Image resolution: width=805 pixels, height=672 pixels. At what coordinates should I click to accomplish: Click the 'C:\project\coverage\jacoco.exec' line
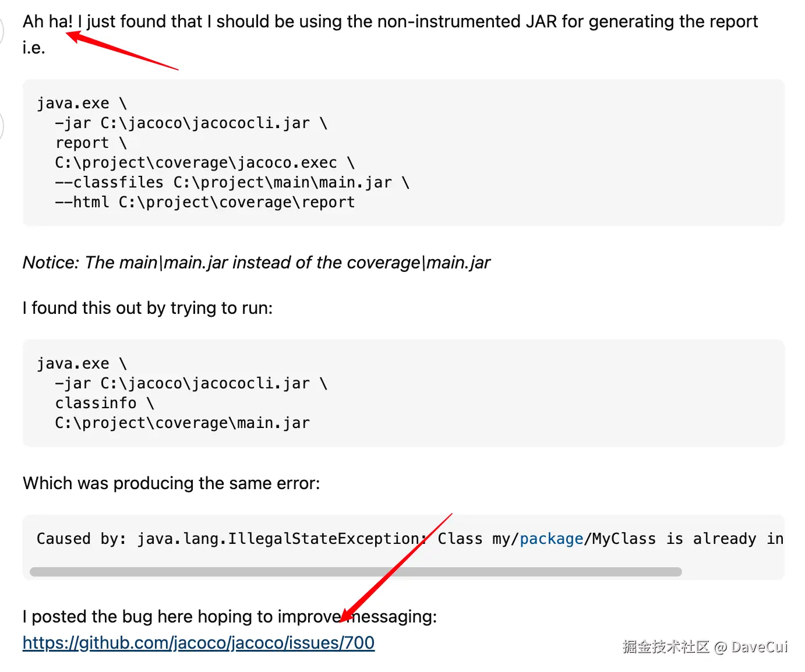click(x=204, y=162)
